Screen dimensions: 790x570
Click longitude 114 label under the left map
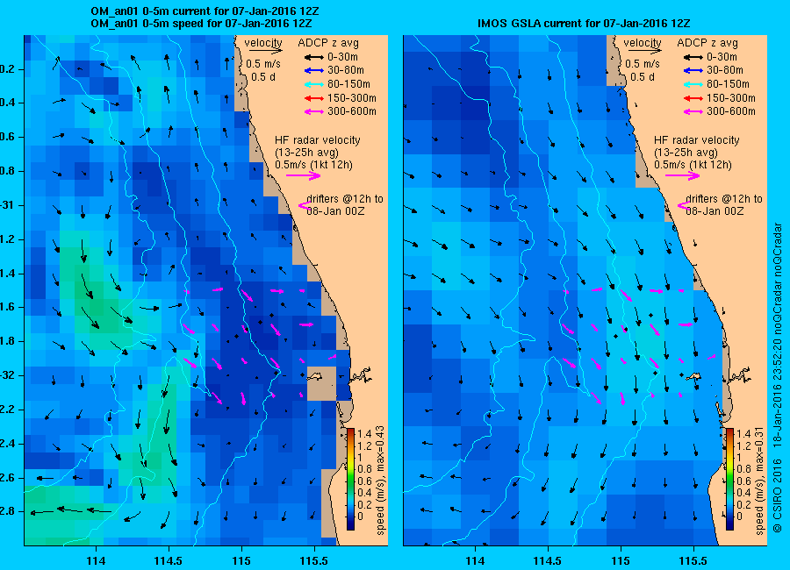click(x=96, y=561)
